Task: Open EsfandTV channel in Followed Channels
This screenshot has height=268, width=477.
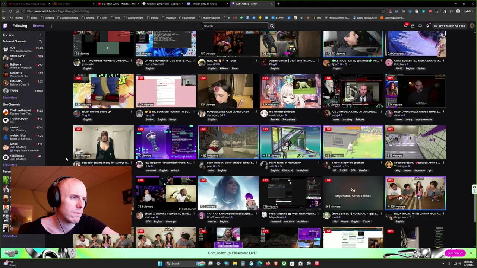Action: [23, 83]
